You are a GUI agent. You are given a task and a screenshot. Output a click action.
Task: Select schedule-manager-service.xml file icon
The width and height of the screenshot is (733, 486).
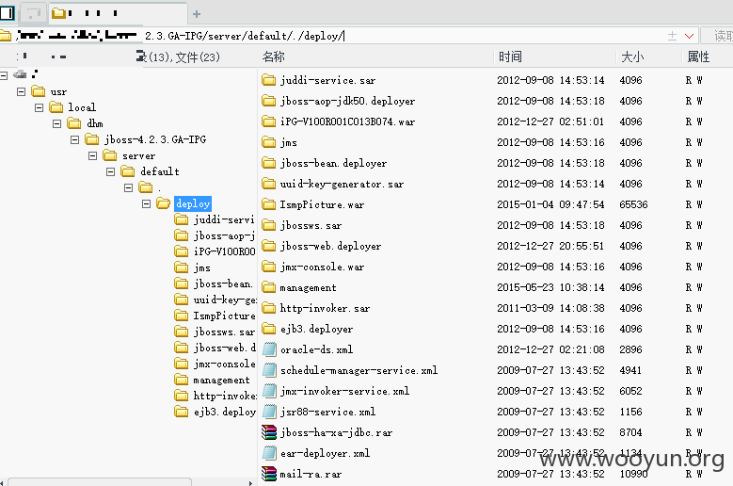click(269, 370)
